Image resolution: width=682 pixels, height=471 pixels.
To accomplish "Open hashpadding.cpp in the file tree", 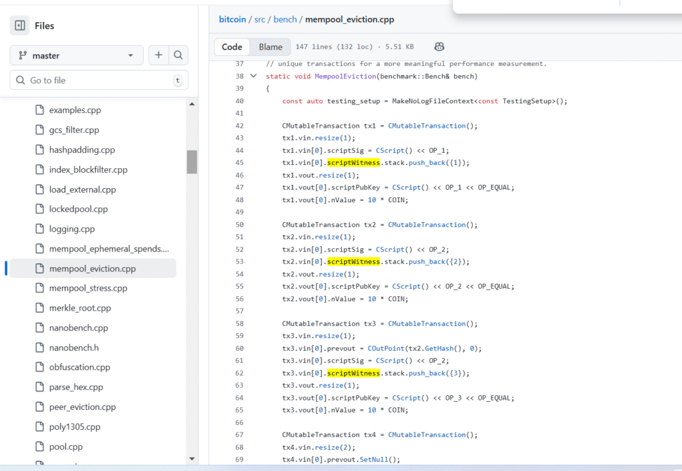I will 82,150.
